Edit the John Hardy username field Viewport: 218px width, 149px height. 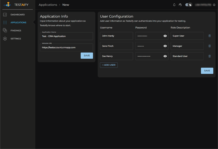coord(117,36)
